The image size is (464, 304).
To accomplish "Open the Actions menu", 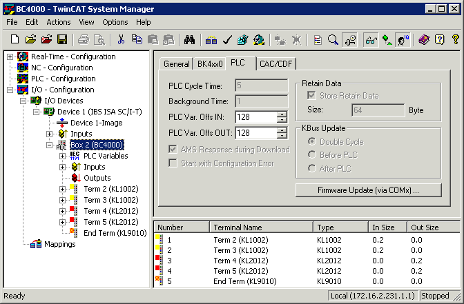I will [58, 22].
